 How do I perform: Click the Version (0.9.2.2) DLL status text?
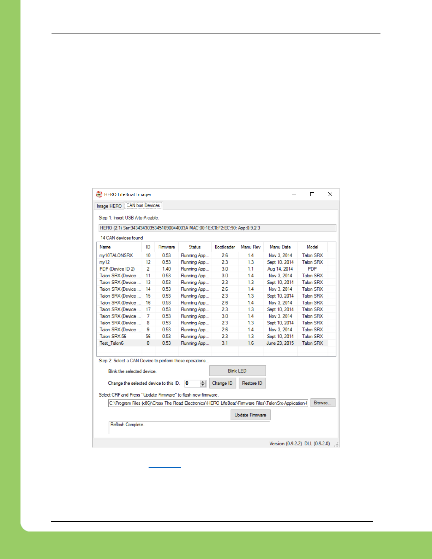point(300,444)
